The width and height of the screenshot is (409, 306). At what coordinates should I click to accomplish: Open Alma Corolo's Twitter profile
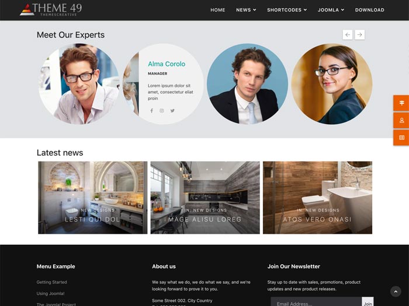172,111
